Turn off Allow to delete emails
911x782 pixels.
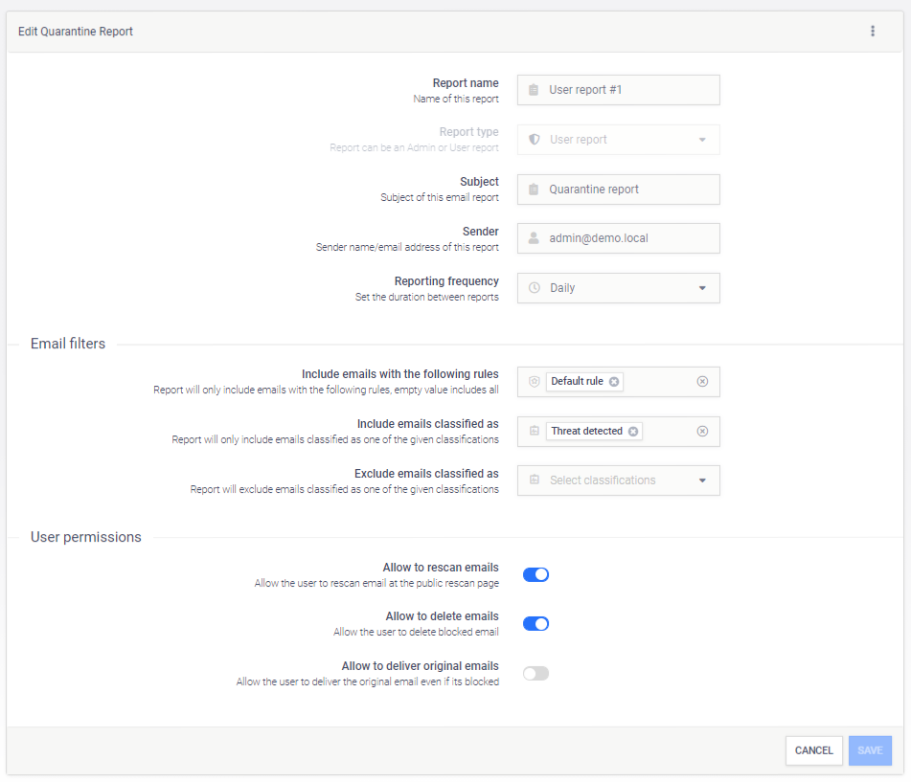pyautogui.click(x=535, y=624)
